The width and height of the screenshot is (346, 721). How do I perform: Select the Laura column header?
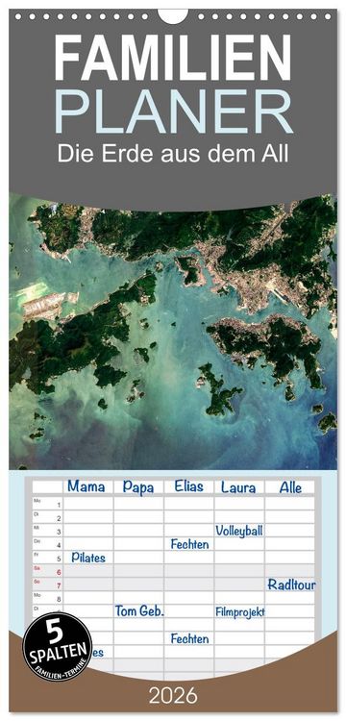pos(238,487)
